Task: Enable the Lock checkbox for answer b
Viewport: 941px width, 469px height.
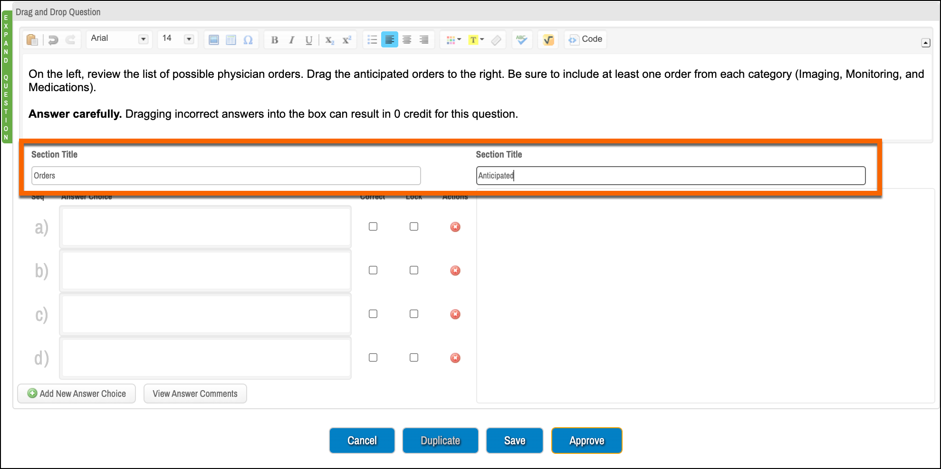Action: point(413,270)
